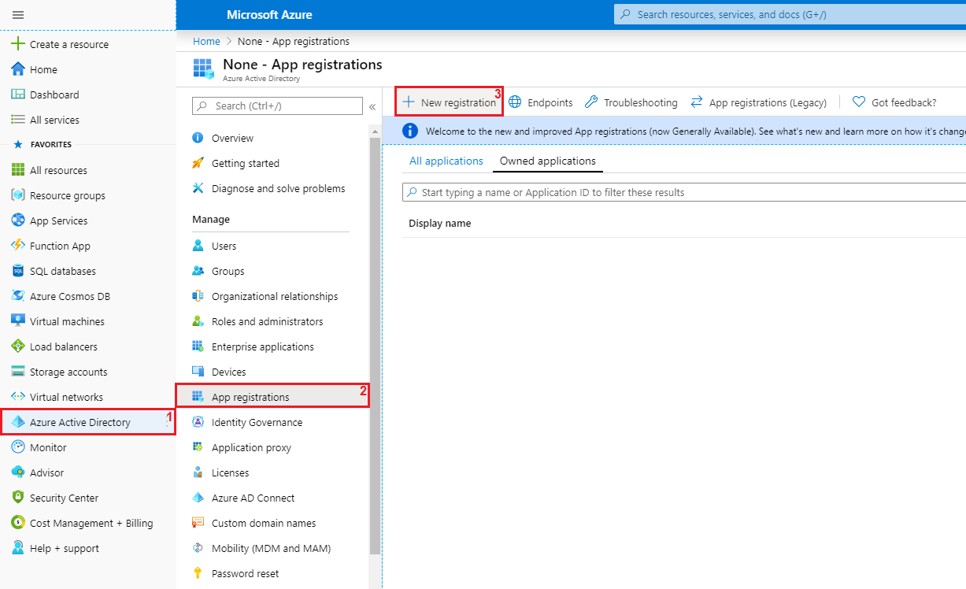Click the Got feedback heart icon
The height and width of the screenshot is (589, 966).
(859, 102)
